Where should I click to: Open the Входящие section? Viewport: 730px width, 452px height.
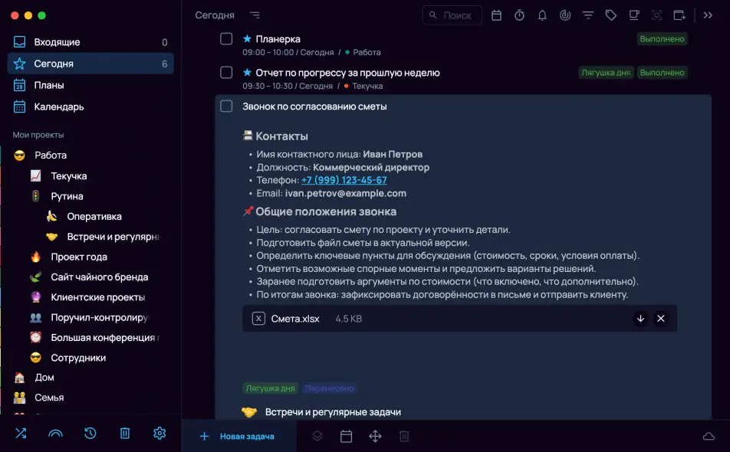[x=58, y=42]
